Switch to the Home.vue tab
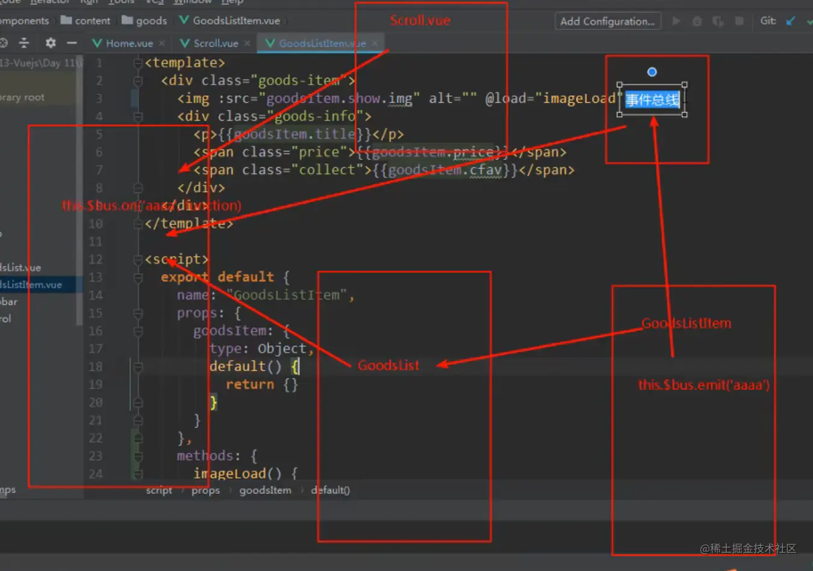The width and height of the screenshot is (813, 571). [129, 43]
